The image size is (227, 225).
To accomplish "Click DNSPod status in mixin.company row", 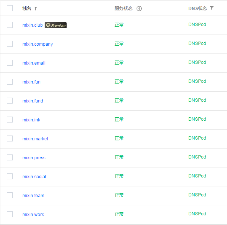I will pyautogui.click(x=197, y=43).
